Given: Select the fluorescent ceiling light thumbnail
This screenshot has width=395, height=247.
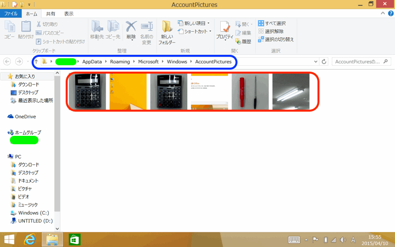Looking at the screenshot, I should [291, 92].
